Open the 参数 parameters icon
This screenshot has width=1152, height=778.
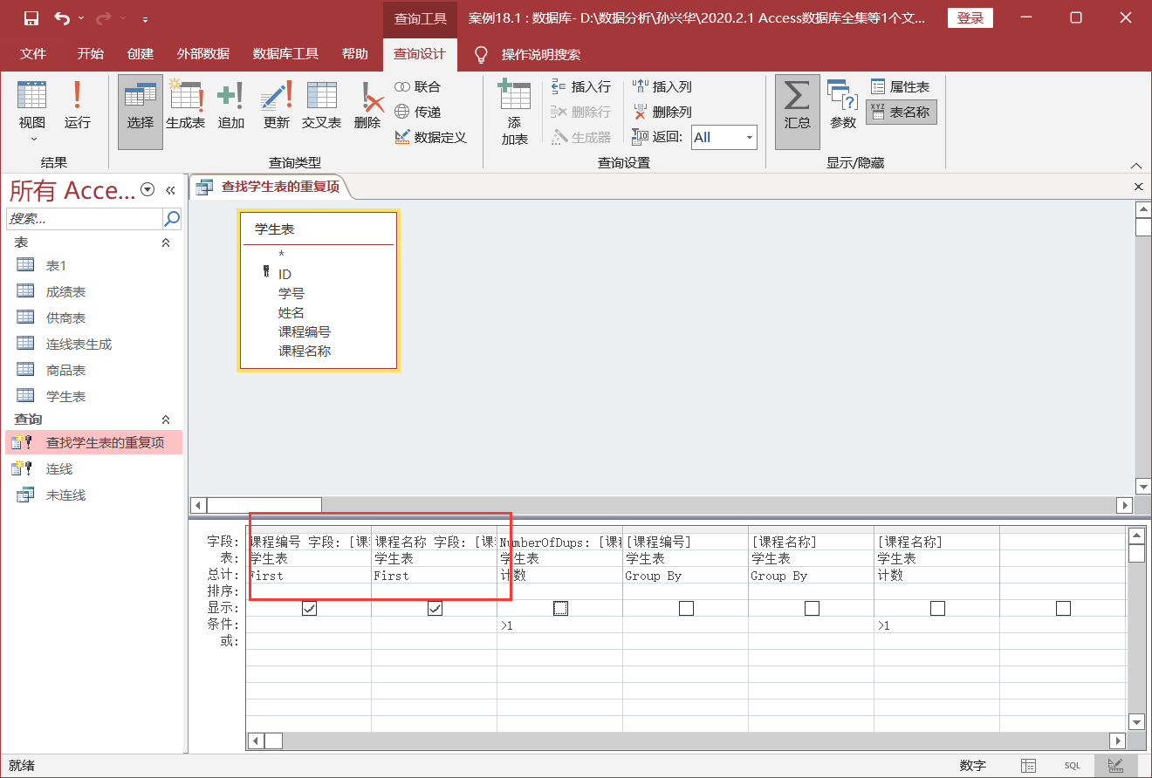[x=843, y=106]
